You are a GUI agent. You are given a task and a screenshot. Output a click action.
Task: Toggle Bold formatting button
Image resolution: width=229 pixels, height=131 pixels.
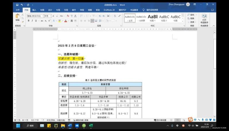(29, 21)
